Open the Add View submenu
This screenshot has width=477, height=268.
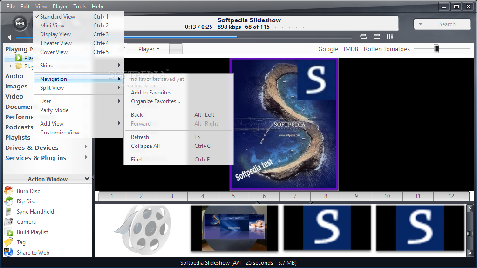(78, 124)
